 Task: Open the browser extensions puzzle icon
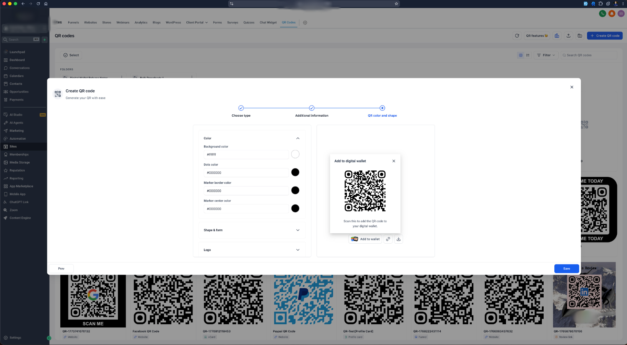tap(600, 3)
